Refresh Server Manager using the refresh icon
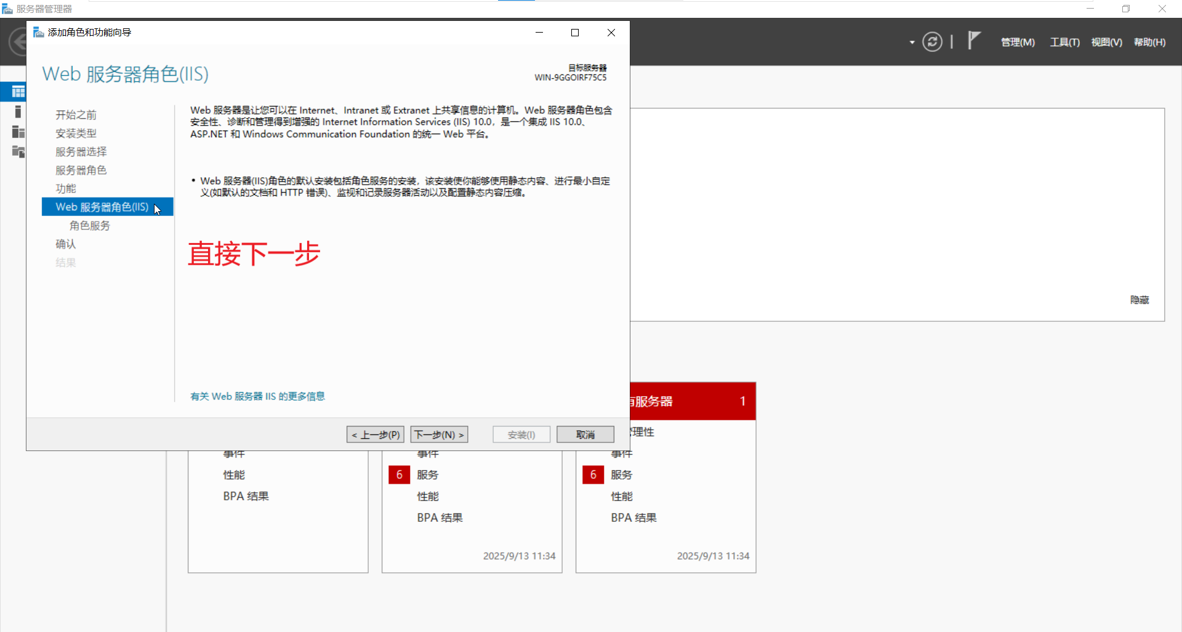The width and height of the screenshot is (1182, 632). 933,41
